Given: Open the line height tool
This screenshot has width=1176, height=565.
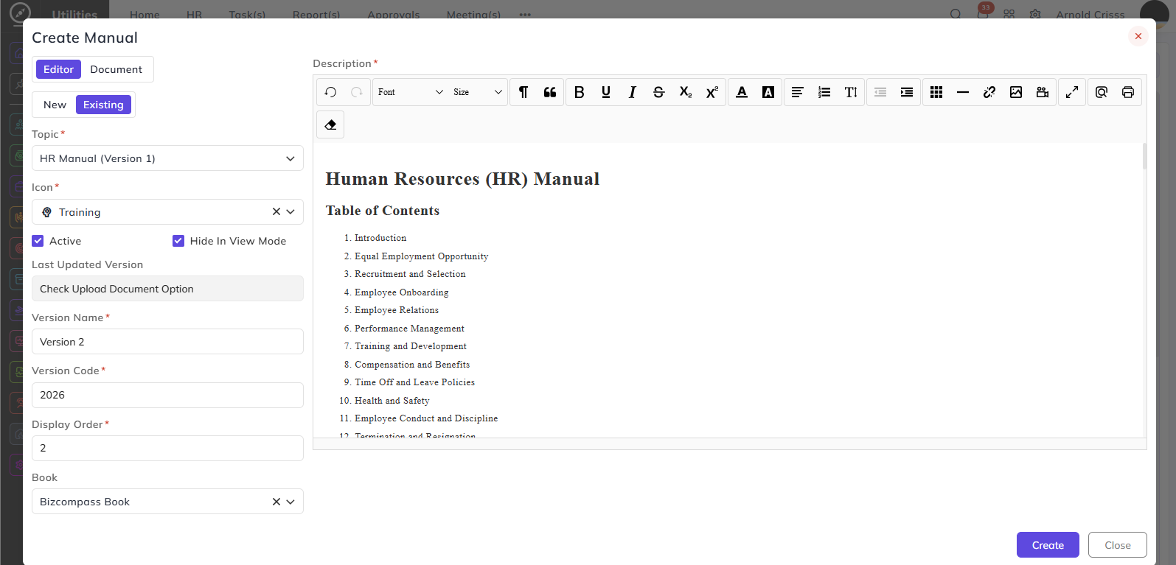Looking at the screenshot, I should [x=851, y=92].
